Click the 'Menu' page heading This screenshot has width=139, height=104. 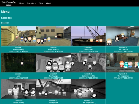coord(5,12)
